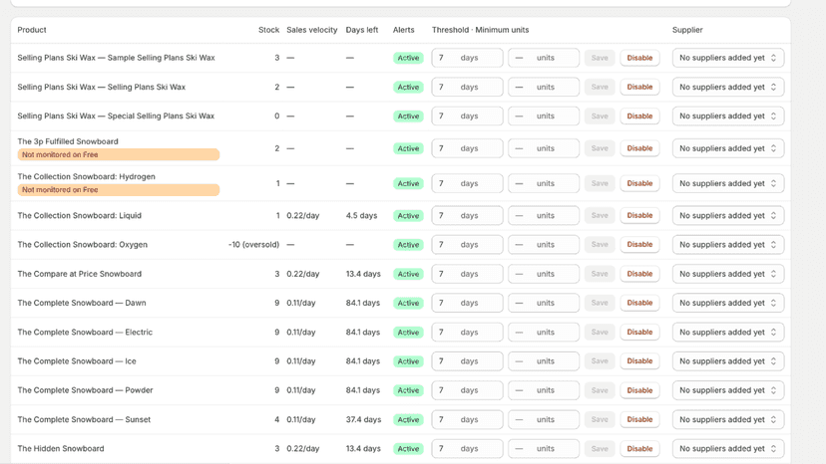Open supplier dropdown for Complete Snowboard — Sunset
The height and width of the screenshot is (464, 826).
[728, 420]
